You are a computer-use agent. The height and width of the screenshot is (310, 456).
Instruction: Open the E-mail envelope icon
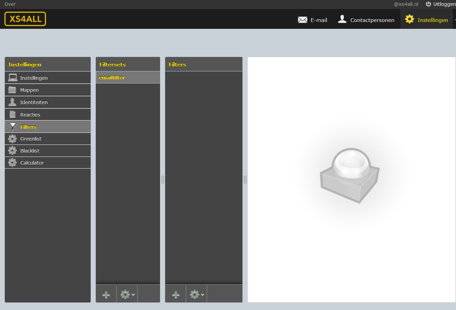pyautogui.click(x=303, y=20)
